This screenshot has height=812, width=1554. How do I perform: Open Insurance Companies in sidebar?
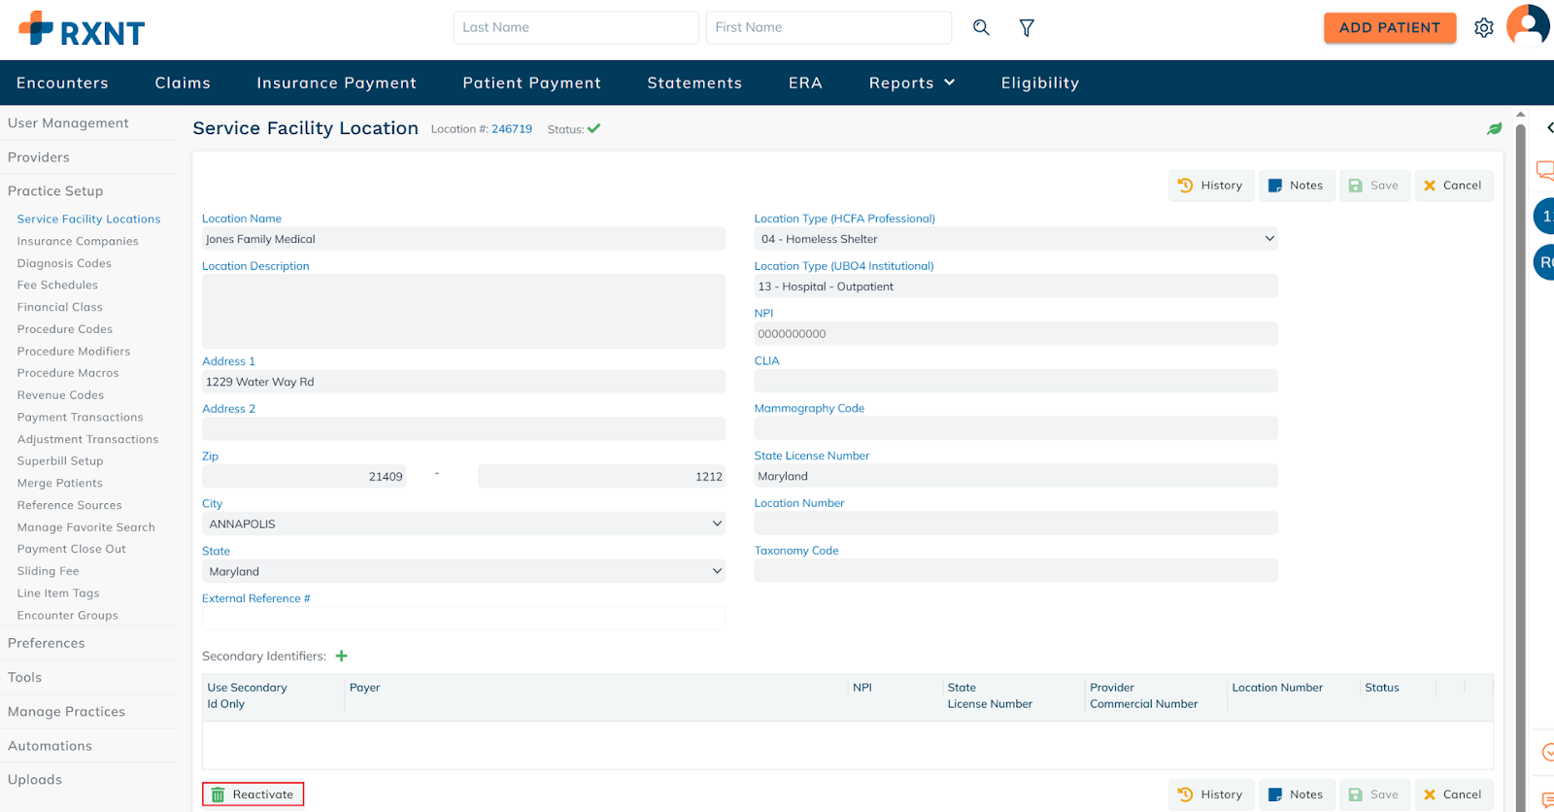tap(78, 242)
